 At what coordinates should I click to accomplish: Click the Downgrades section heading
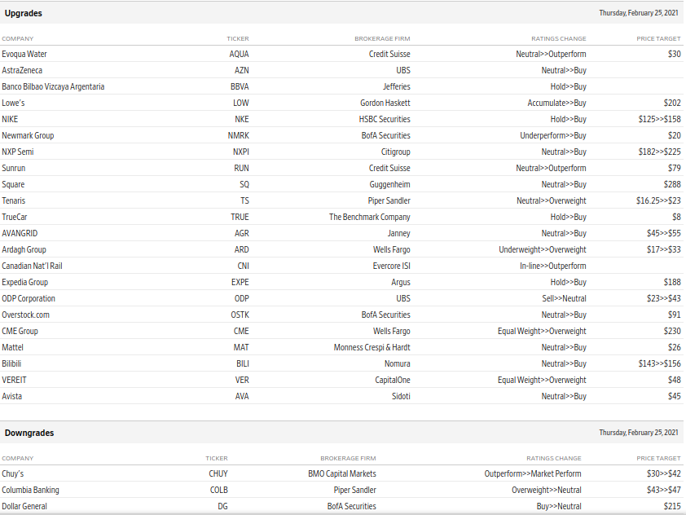point(29,433)
